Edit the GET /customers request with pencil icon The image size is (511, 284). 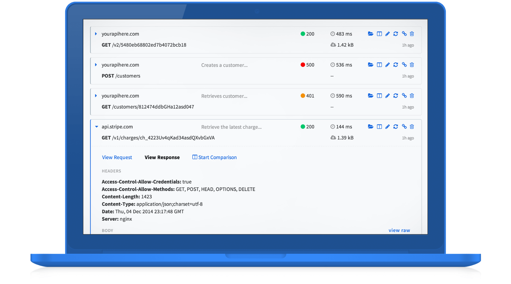[387, 96]
